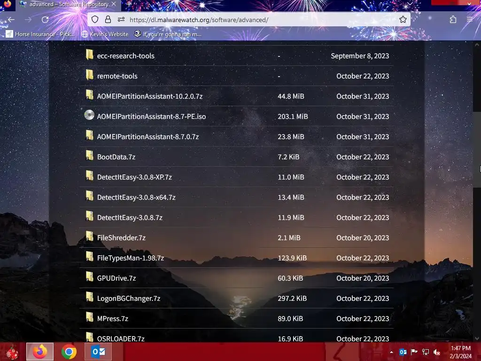Click disc icon of AOMEIPartitionAssistant-8.7-PE.iso
Screen dimensions: 481x361
tap(89, 115)
